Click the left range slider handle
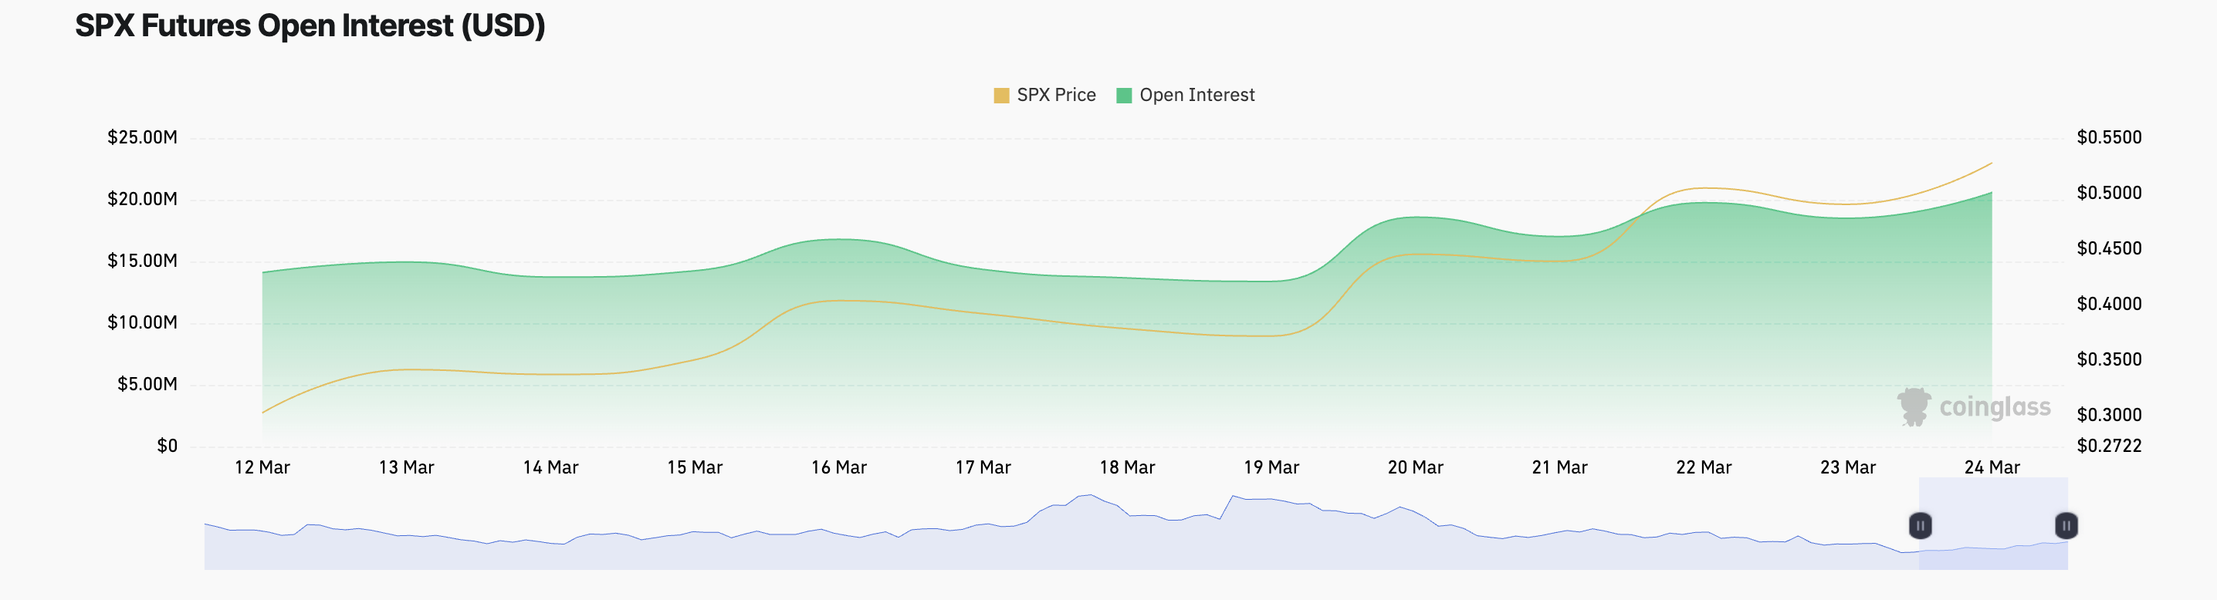 pos(1920,525)
